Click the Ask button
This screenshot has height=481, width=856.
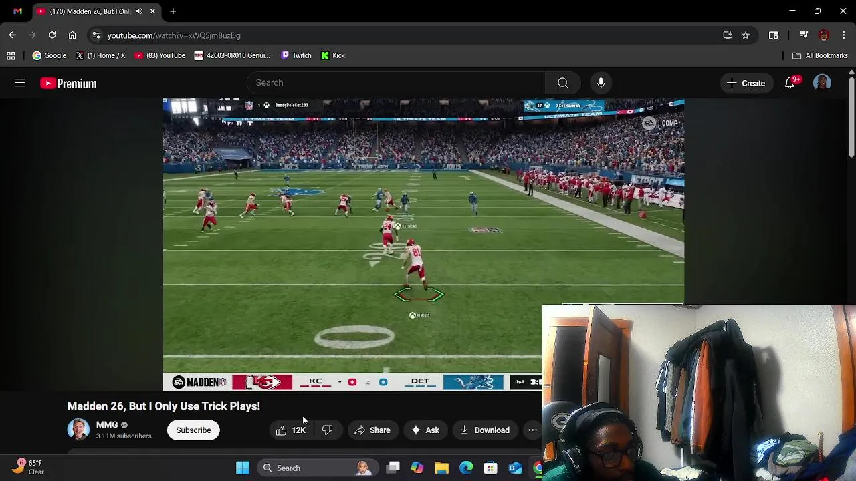[x=425, y=430]
